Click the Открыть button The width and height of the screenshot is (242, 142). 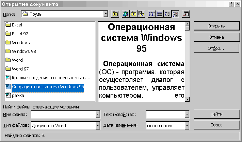click(216, 26)
